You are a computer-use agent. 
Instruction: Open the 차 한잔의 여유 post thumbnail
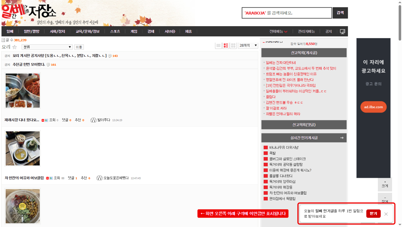(x=23, y=148)
